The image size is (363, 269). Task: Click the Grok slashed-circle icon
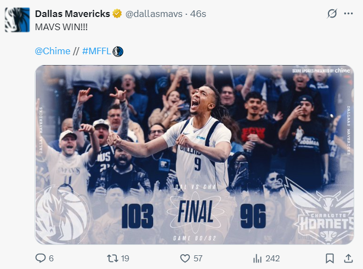click(x=332, y=14)
